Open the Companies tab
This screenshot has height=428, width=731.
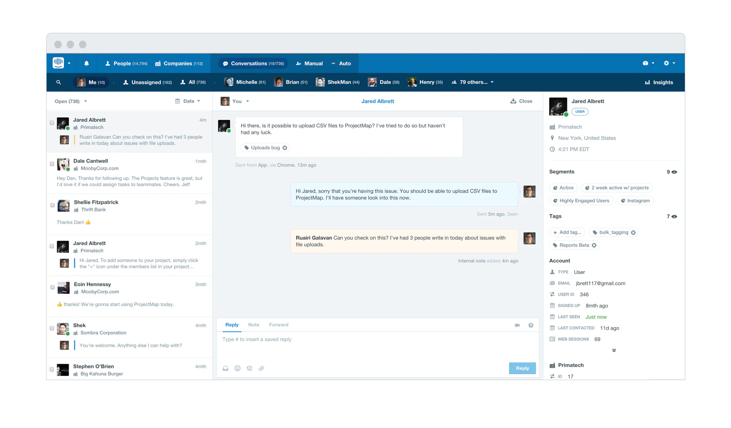pos(179,63)
